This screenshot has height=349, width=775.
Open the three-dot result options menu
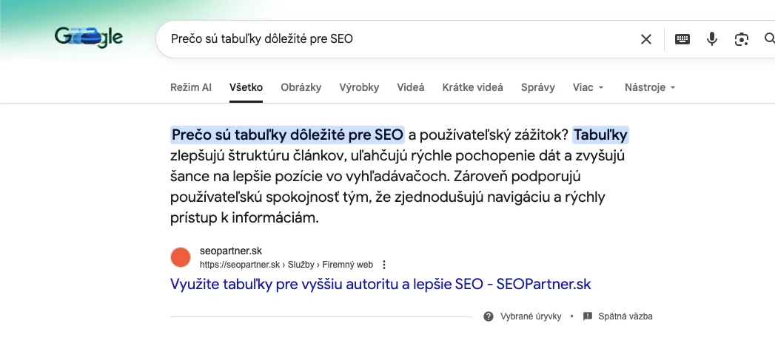[x=384, y=265]
